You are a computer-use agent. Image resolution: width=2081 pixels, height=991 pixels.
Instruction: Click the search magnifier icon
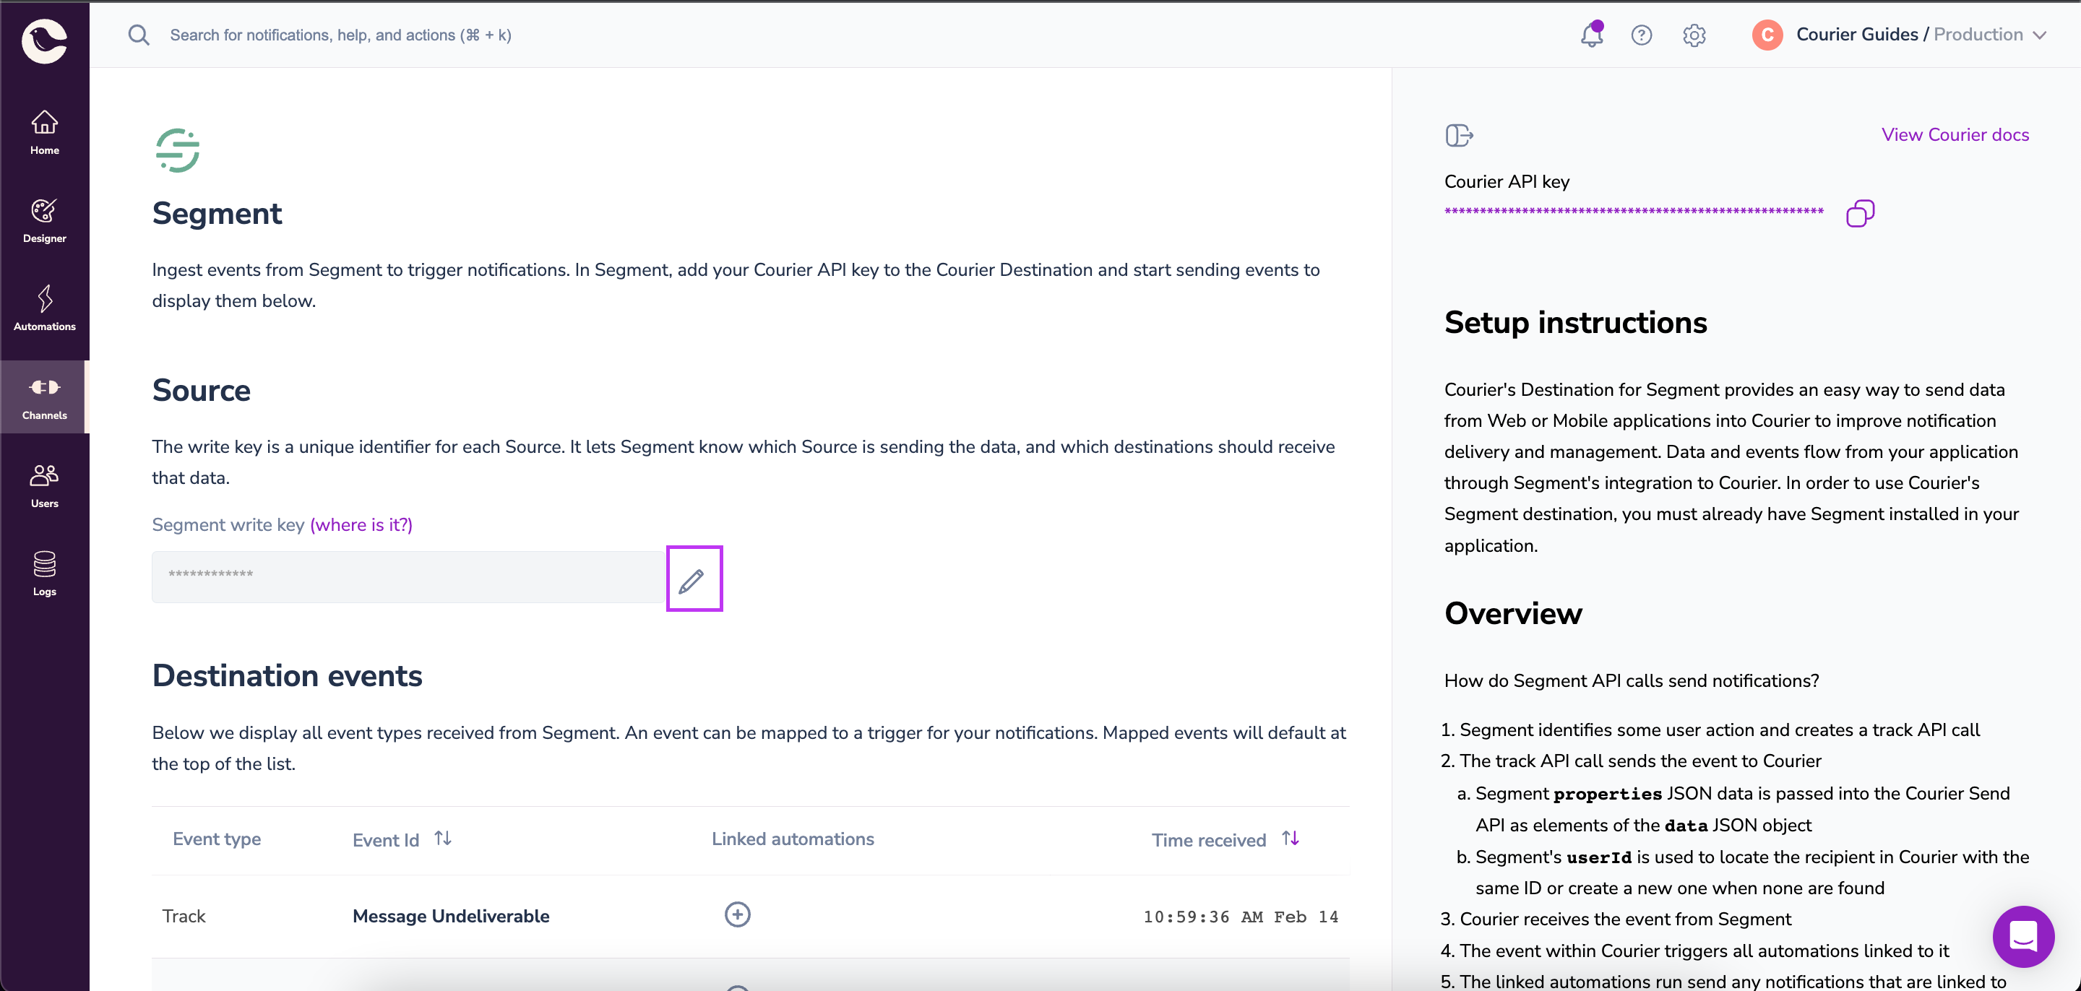tap(139, 35)
